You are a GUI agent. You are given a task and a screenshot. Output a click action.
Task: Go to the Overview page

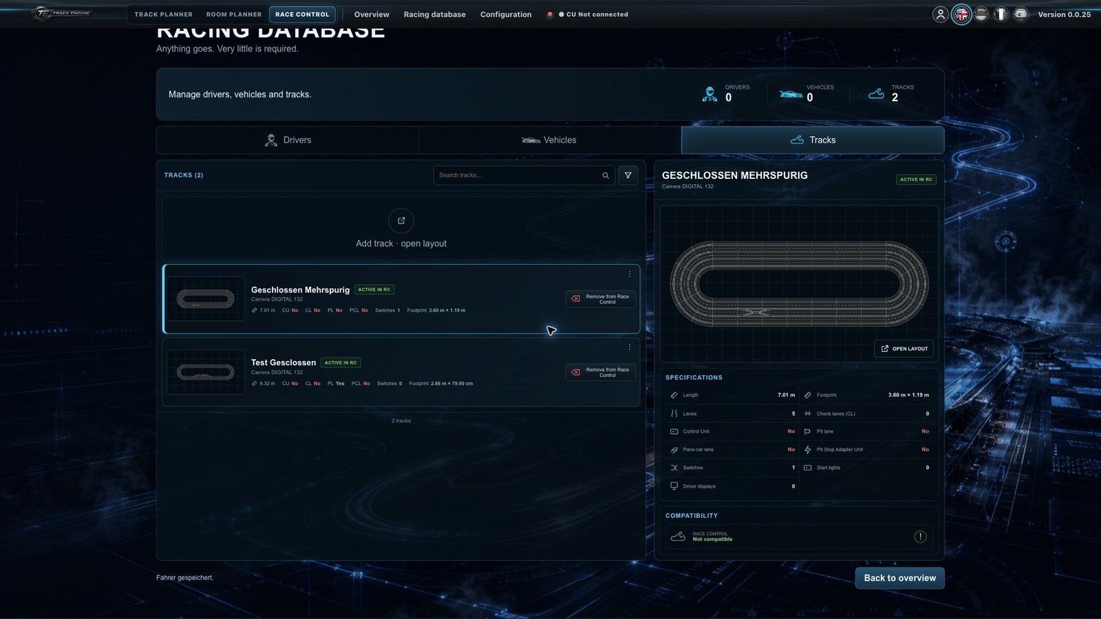point(372,14)
